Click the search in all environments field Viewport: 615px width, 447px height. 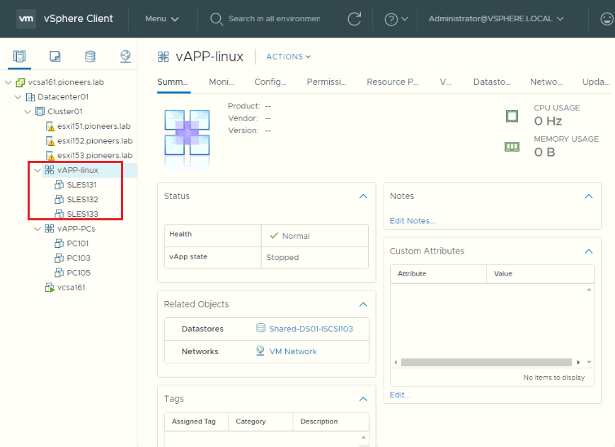pyautogui.click(x=274, y=19)
